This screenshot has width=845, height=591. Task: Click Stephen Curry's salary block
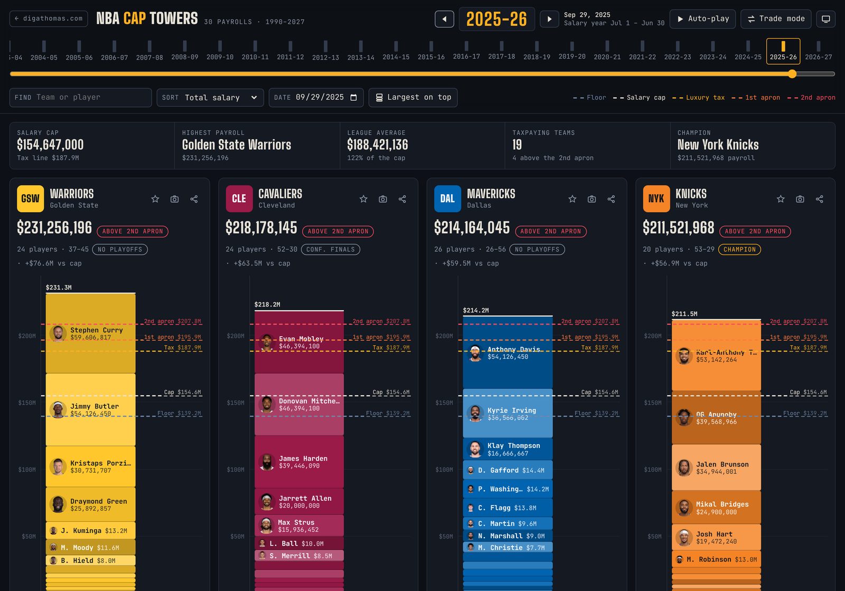tap(90, 333)
